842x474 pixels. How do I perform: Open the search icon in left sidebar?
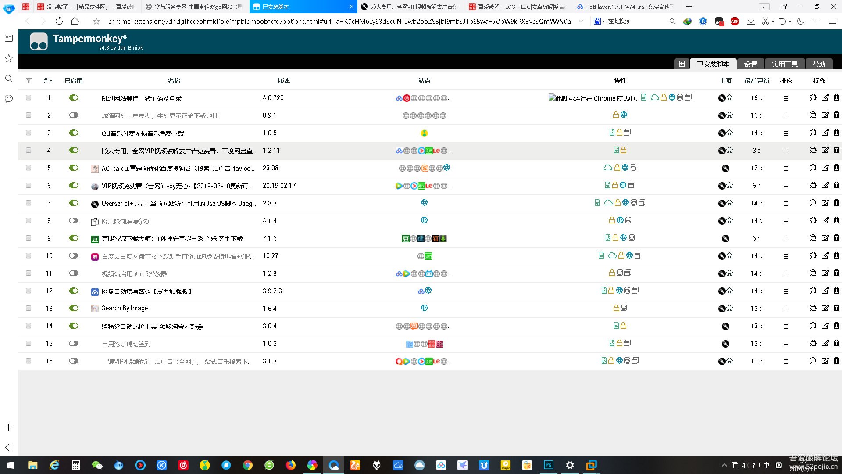(x=8, y=79)
